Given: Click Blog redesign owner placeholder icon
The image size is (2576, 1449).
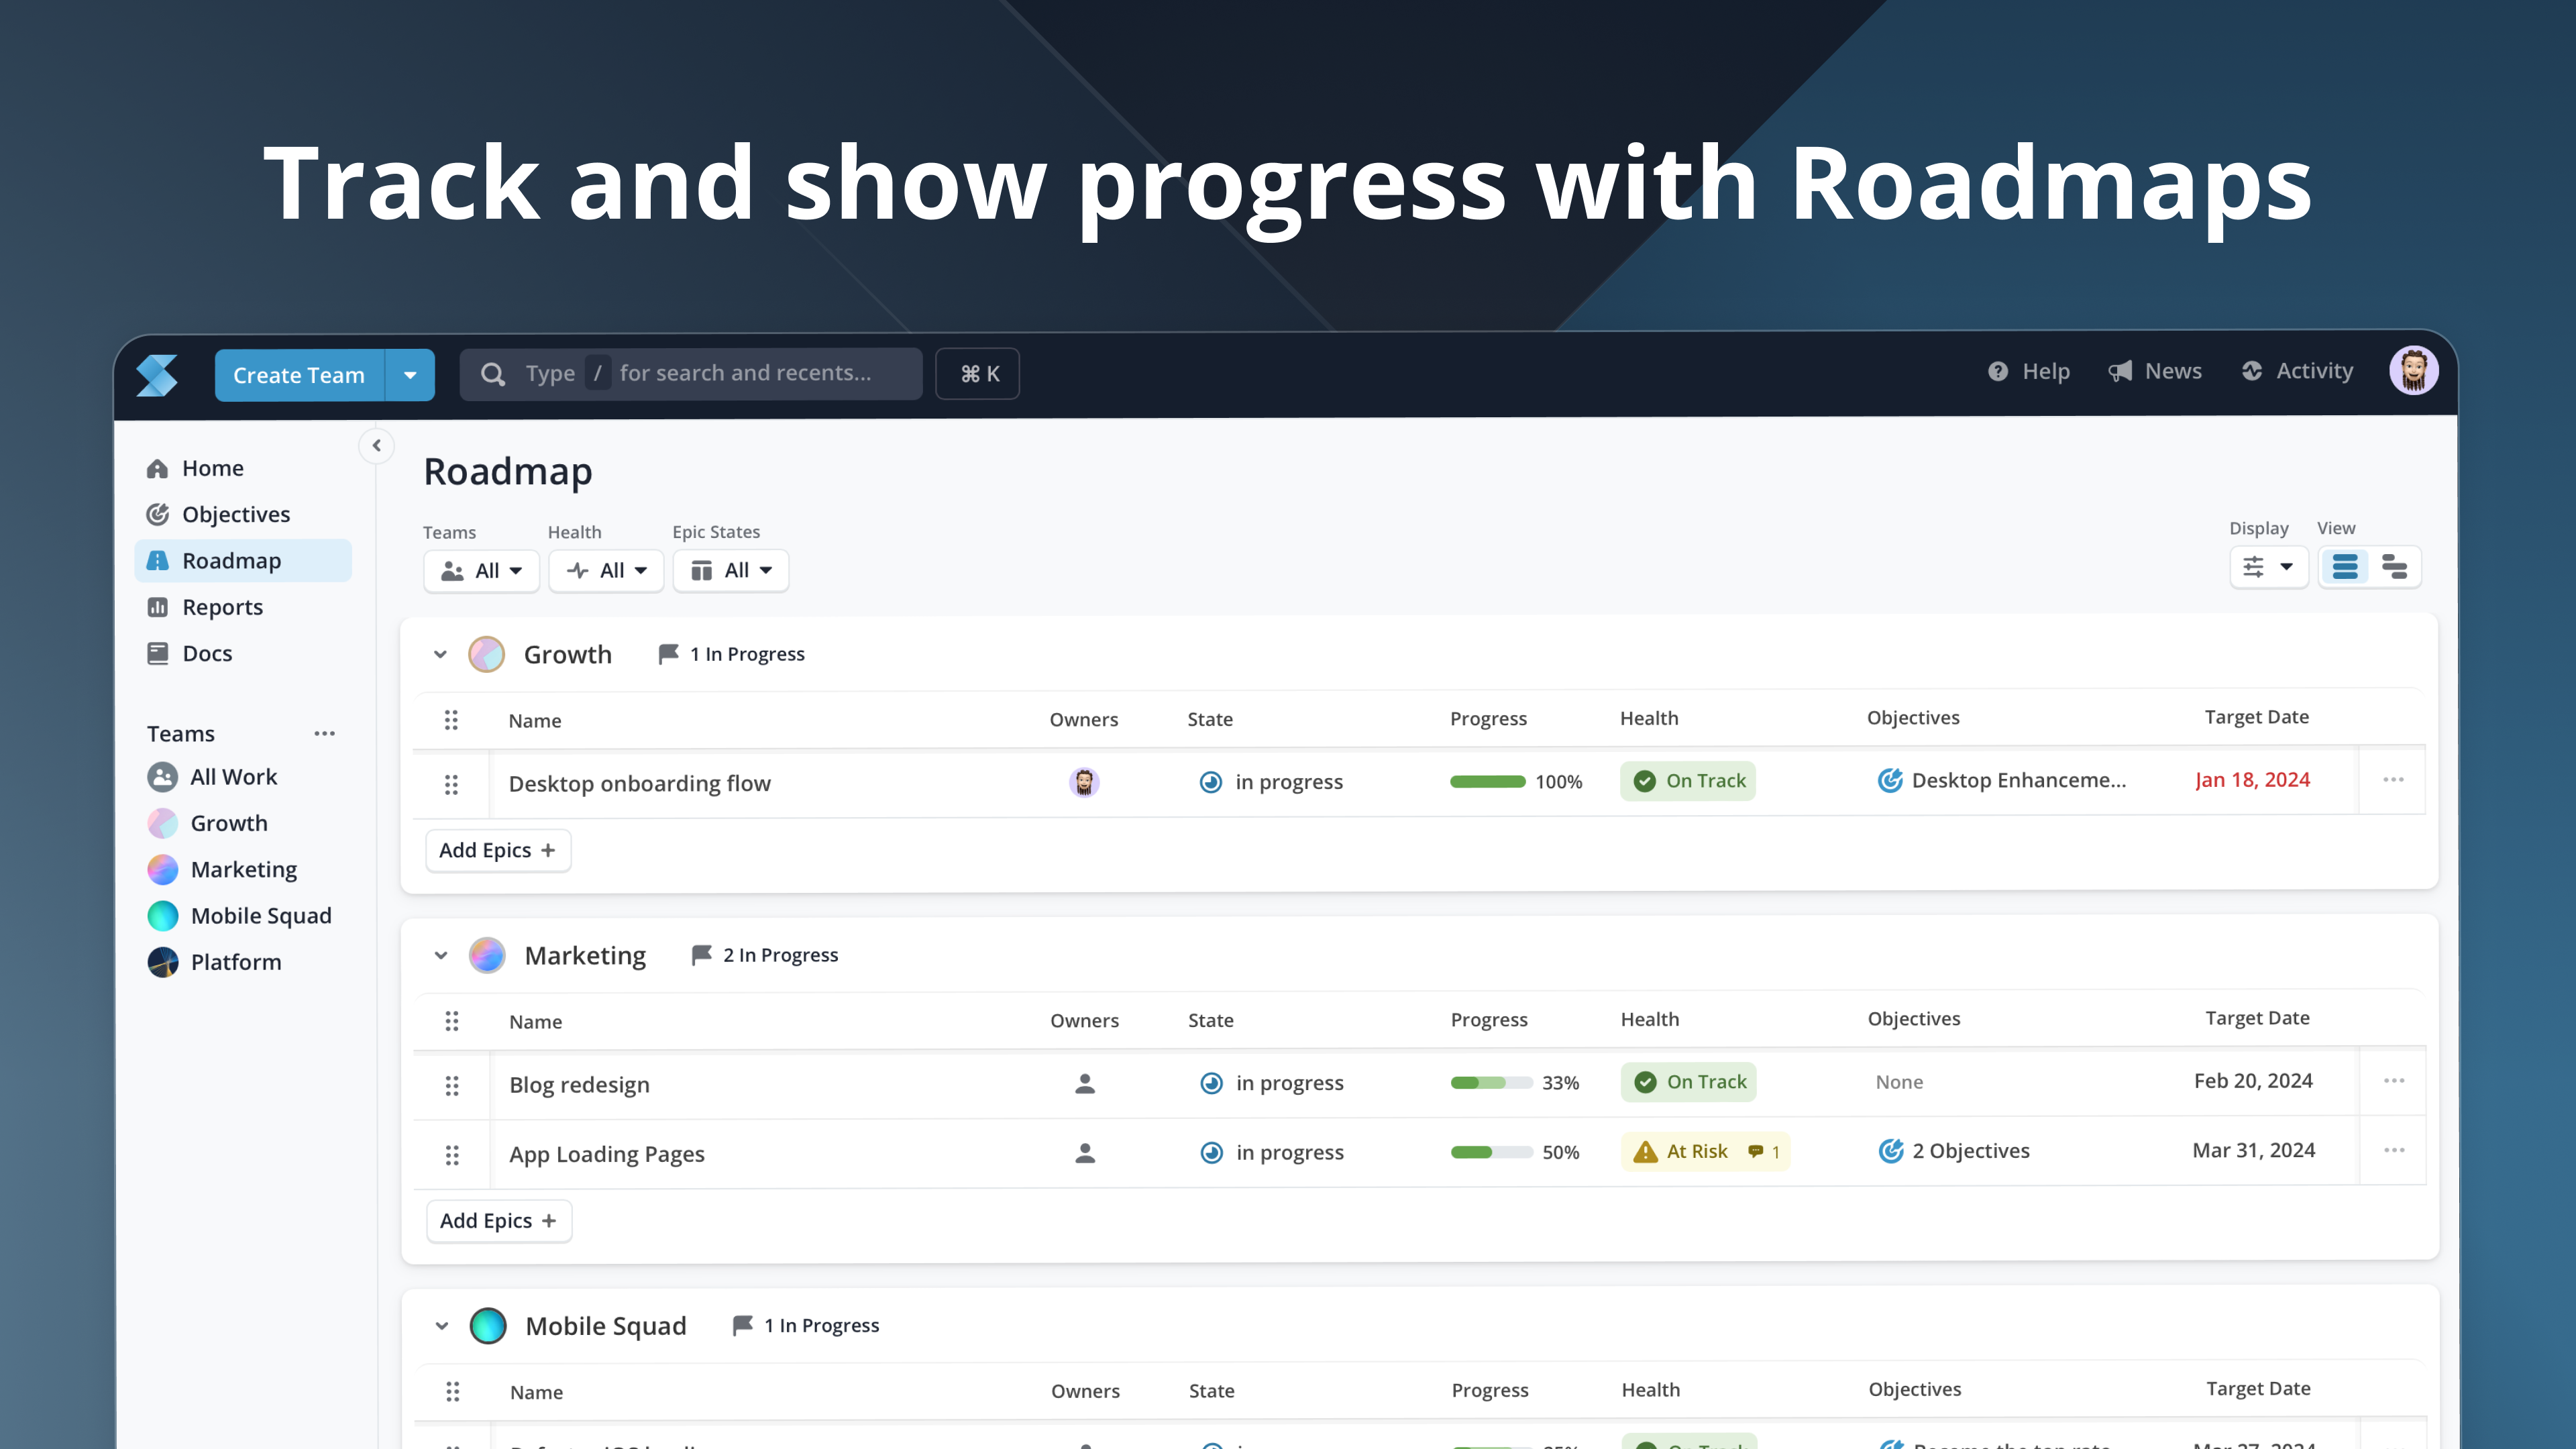Looking at the screenshot, I should click(1085, 1084).
